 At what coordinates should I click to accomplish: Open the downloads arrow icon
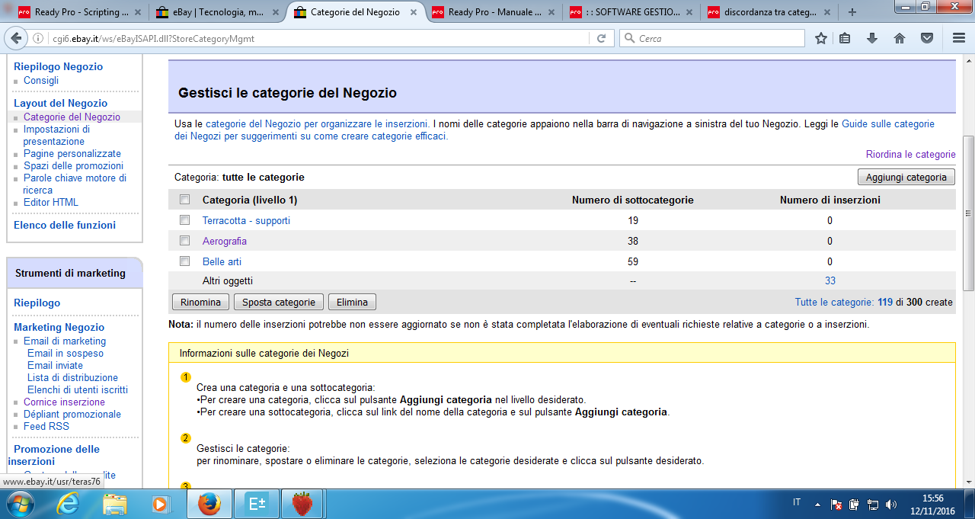coord(872,38)
